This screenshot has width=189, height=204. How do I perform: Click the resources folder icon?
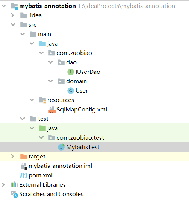pos(42,100)
